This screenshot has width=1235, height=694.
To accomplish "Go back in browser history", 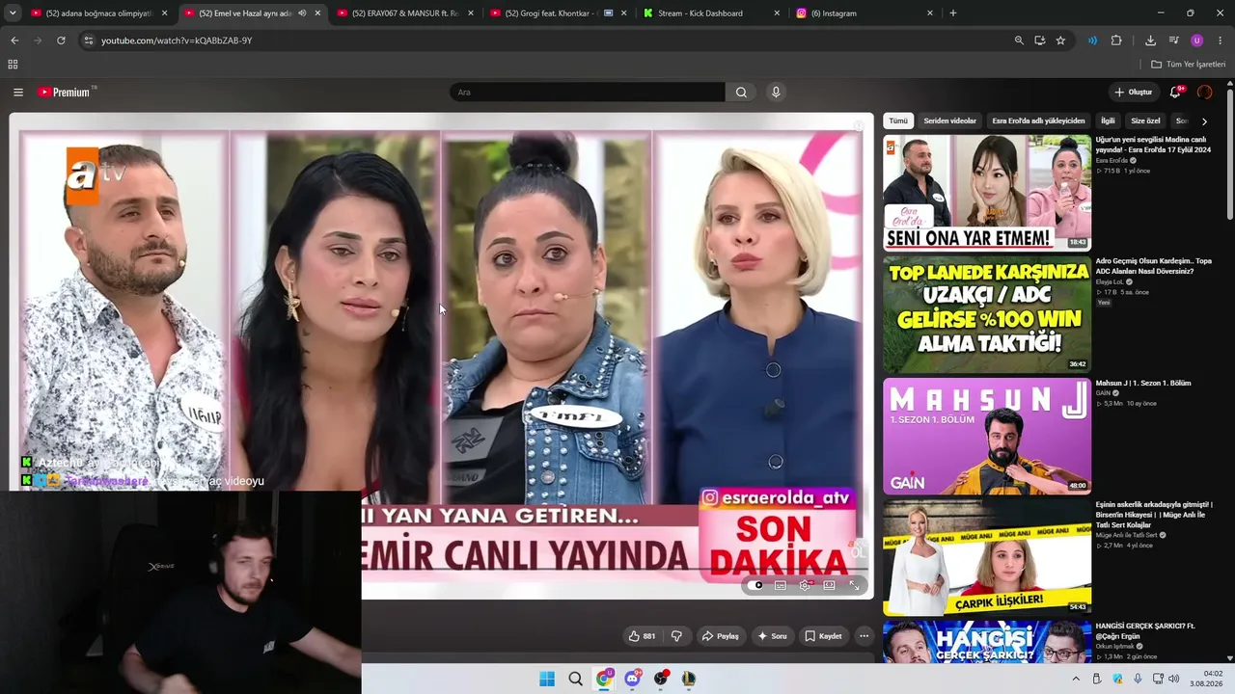I will [14, 40].
